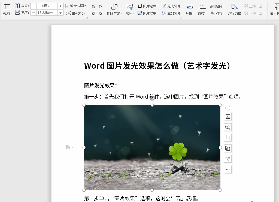Click the increase contrast icon
The image size is (279, 202).
94,6
